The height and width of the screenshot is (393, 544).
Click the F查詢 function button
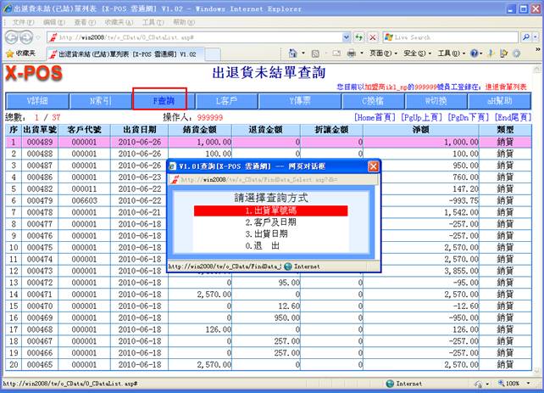point(159,100)
